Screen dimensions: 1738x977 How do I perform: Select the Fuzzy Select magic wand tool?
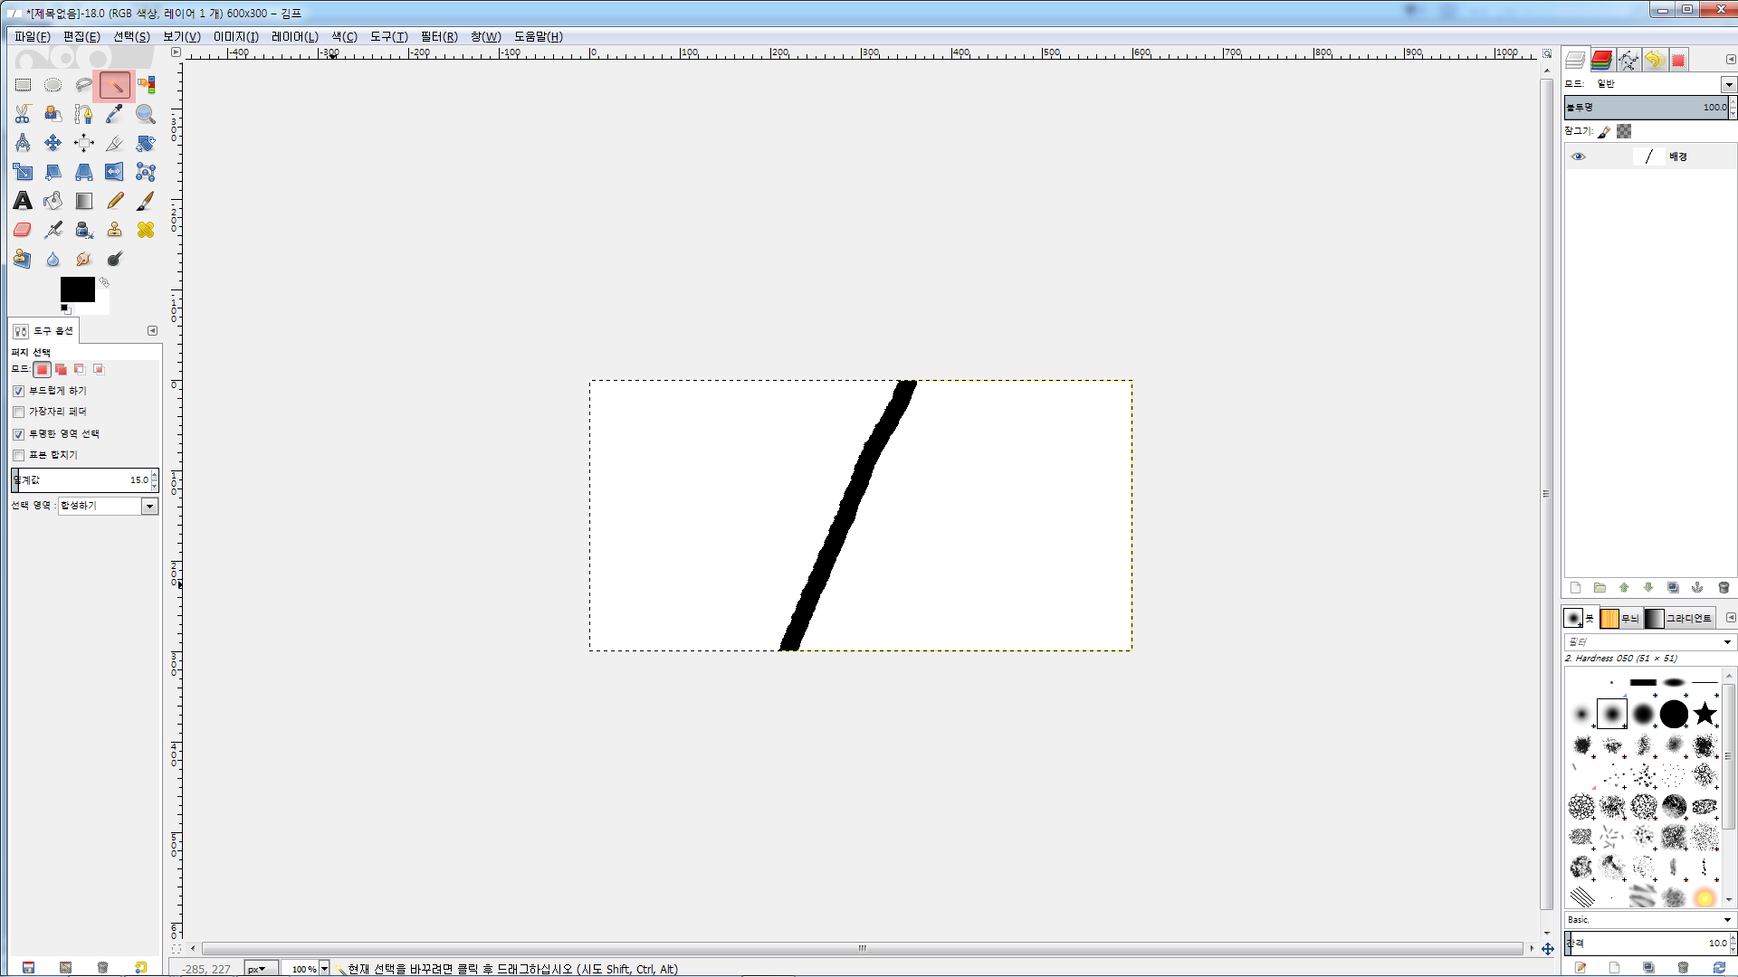coord(115,85)
